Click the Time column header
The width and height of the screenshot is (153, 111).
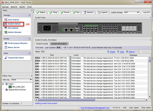point(52,55)
